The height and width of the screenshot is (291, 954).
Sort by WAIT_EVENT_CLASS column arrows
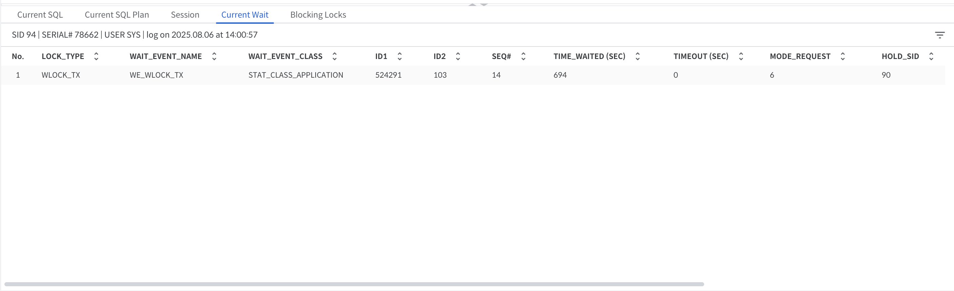334,56
